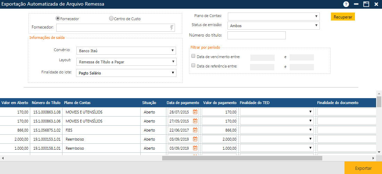382x174 pixels.
Task: Click the maximize window icon in title bar
Action: pos(366,4)
